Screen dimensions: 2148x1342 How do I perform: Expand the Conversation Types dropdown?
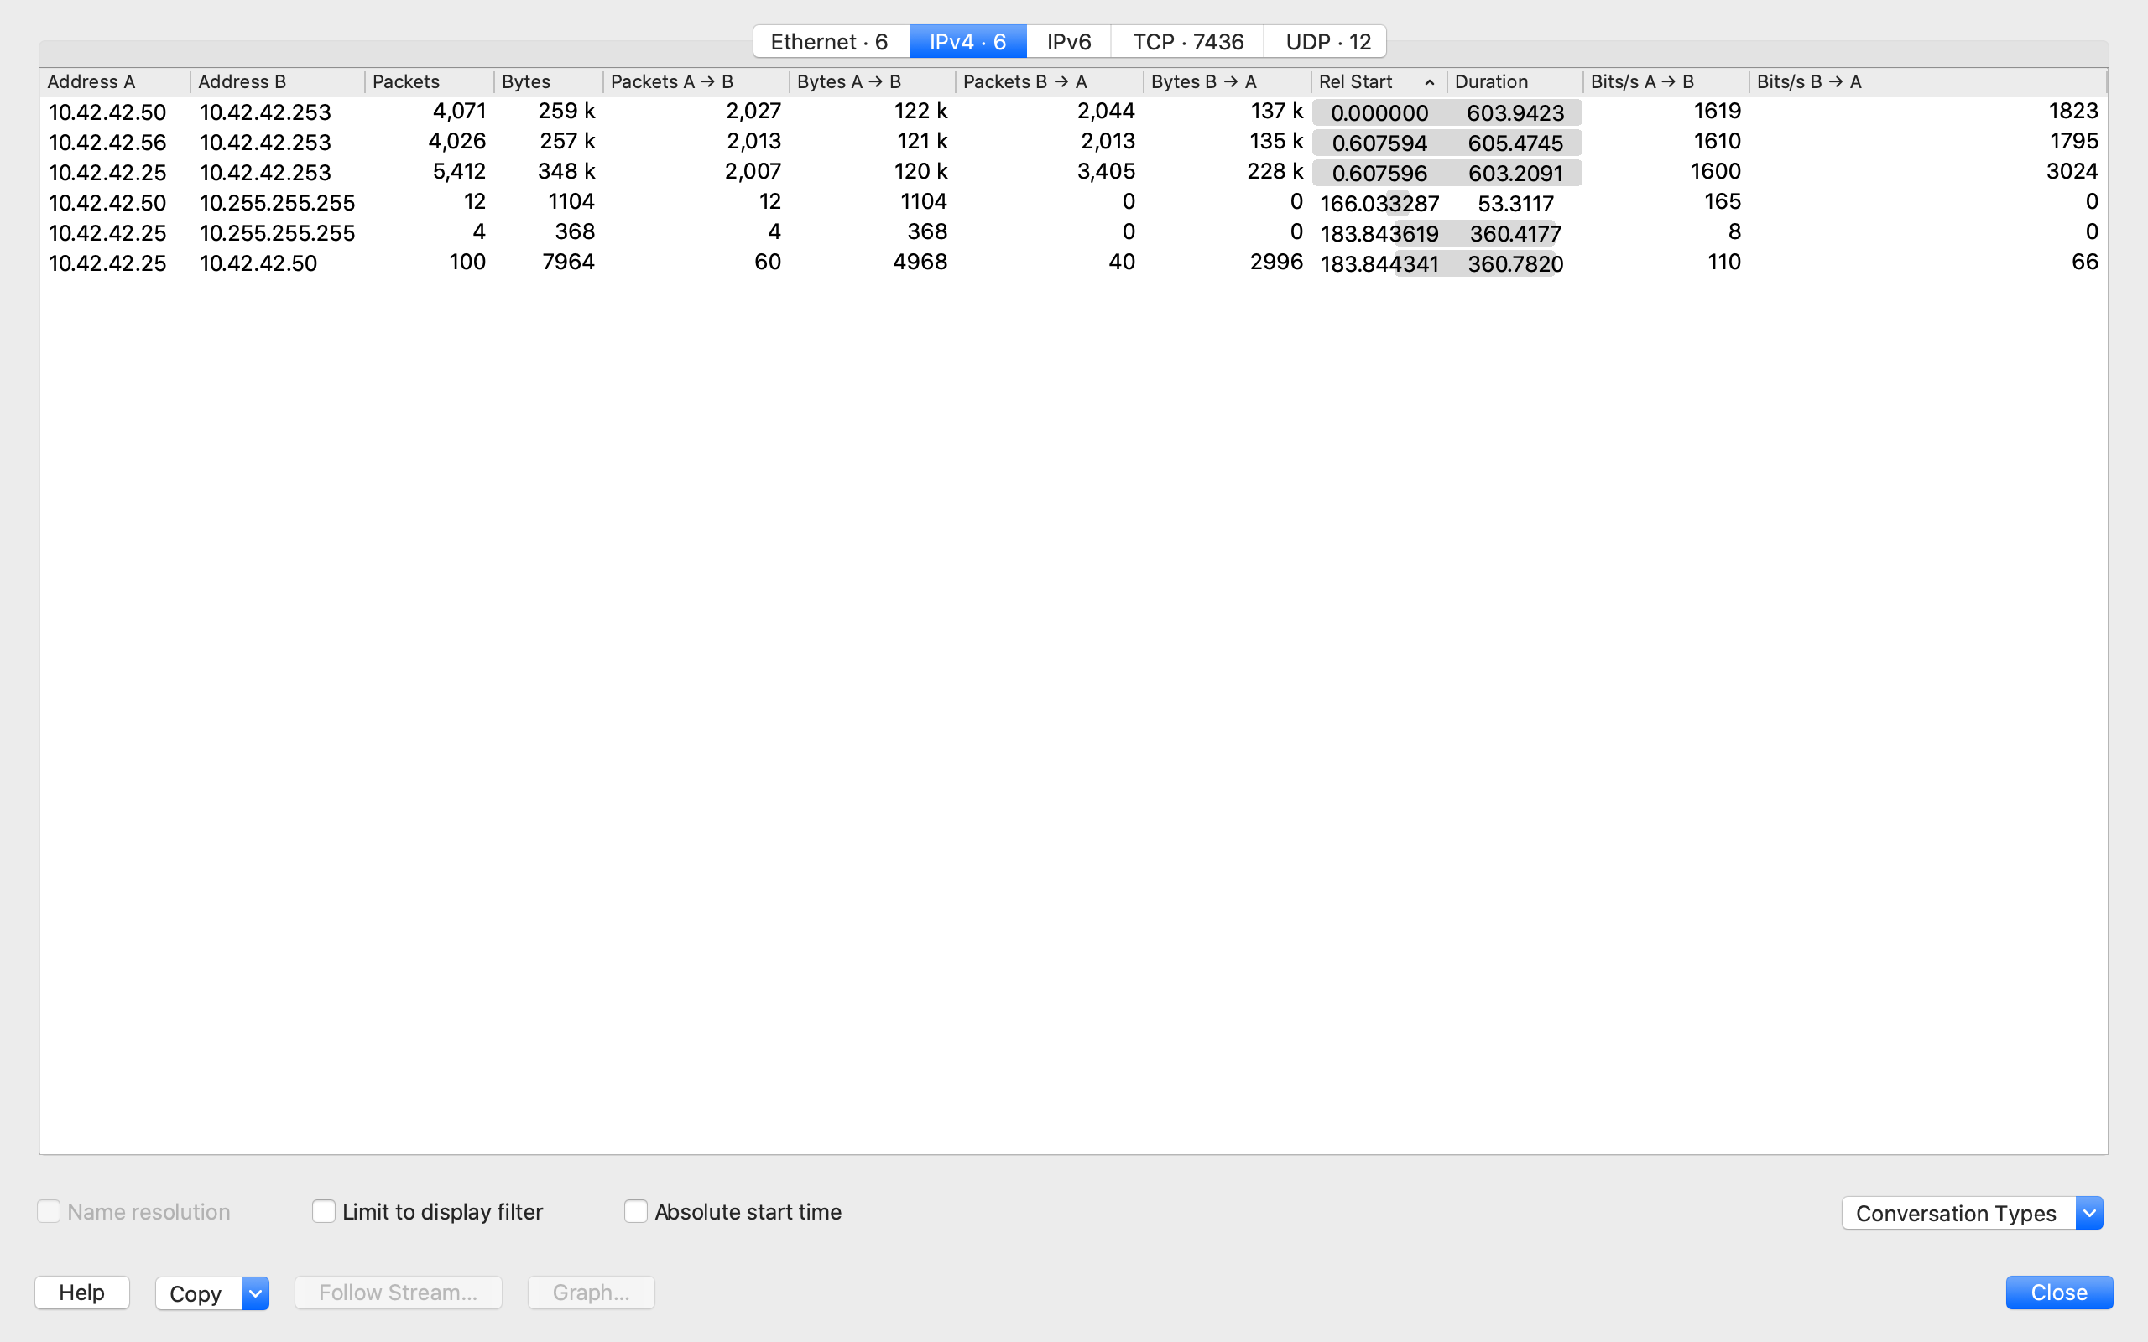tap(2088, 1213)
